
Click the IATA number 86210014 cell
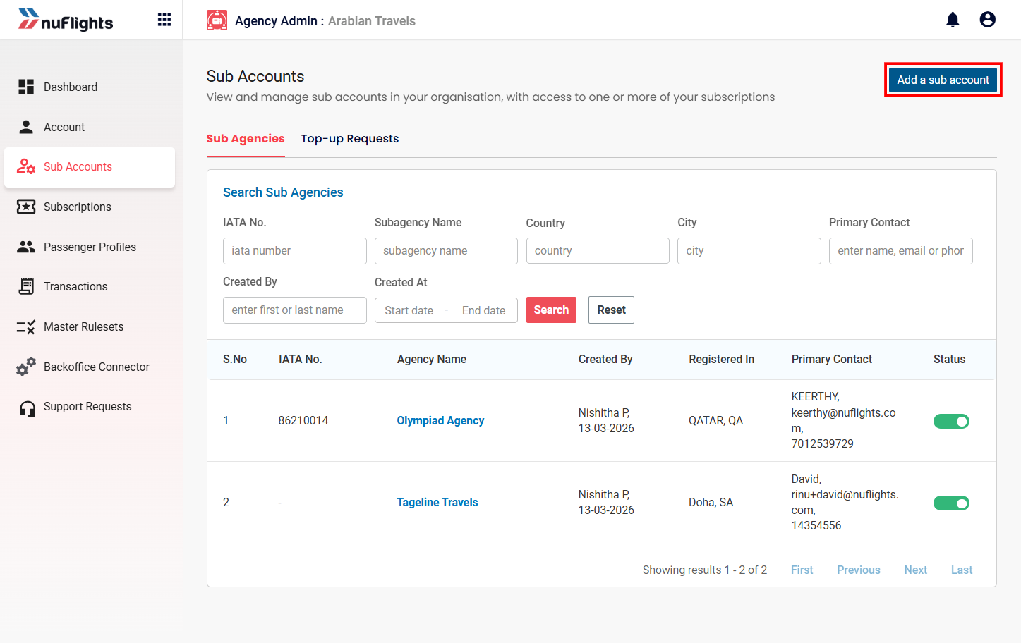(x=303, y=420)
